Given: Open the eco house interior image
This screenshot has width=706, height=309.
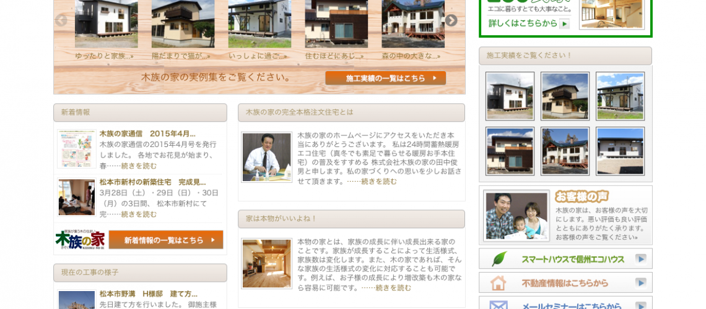Looking at the screenshot, I should pyautogui.click(x=612, y=14).
